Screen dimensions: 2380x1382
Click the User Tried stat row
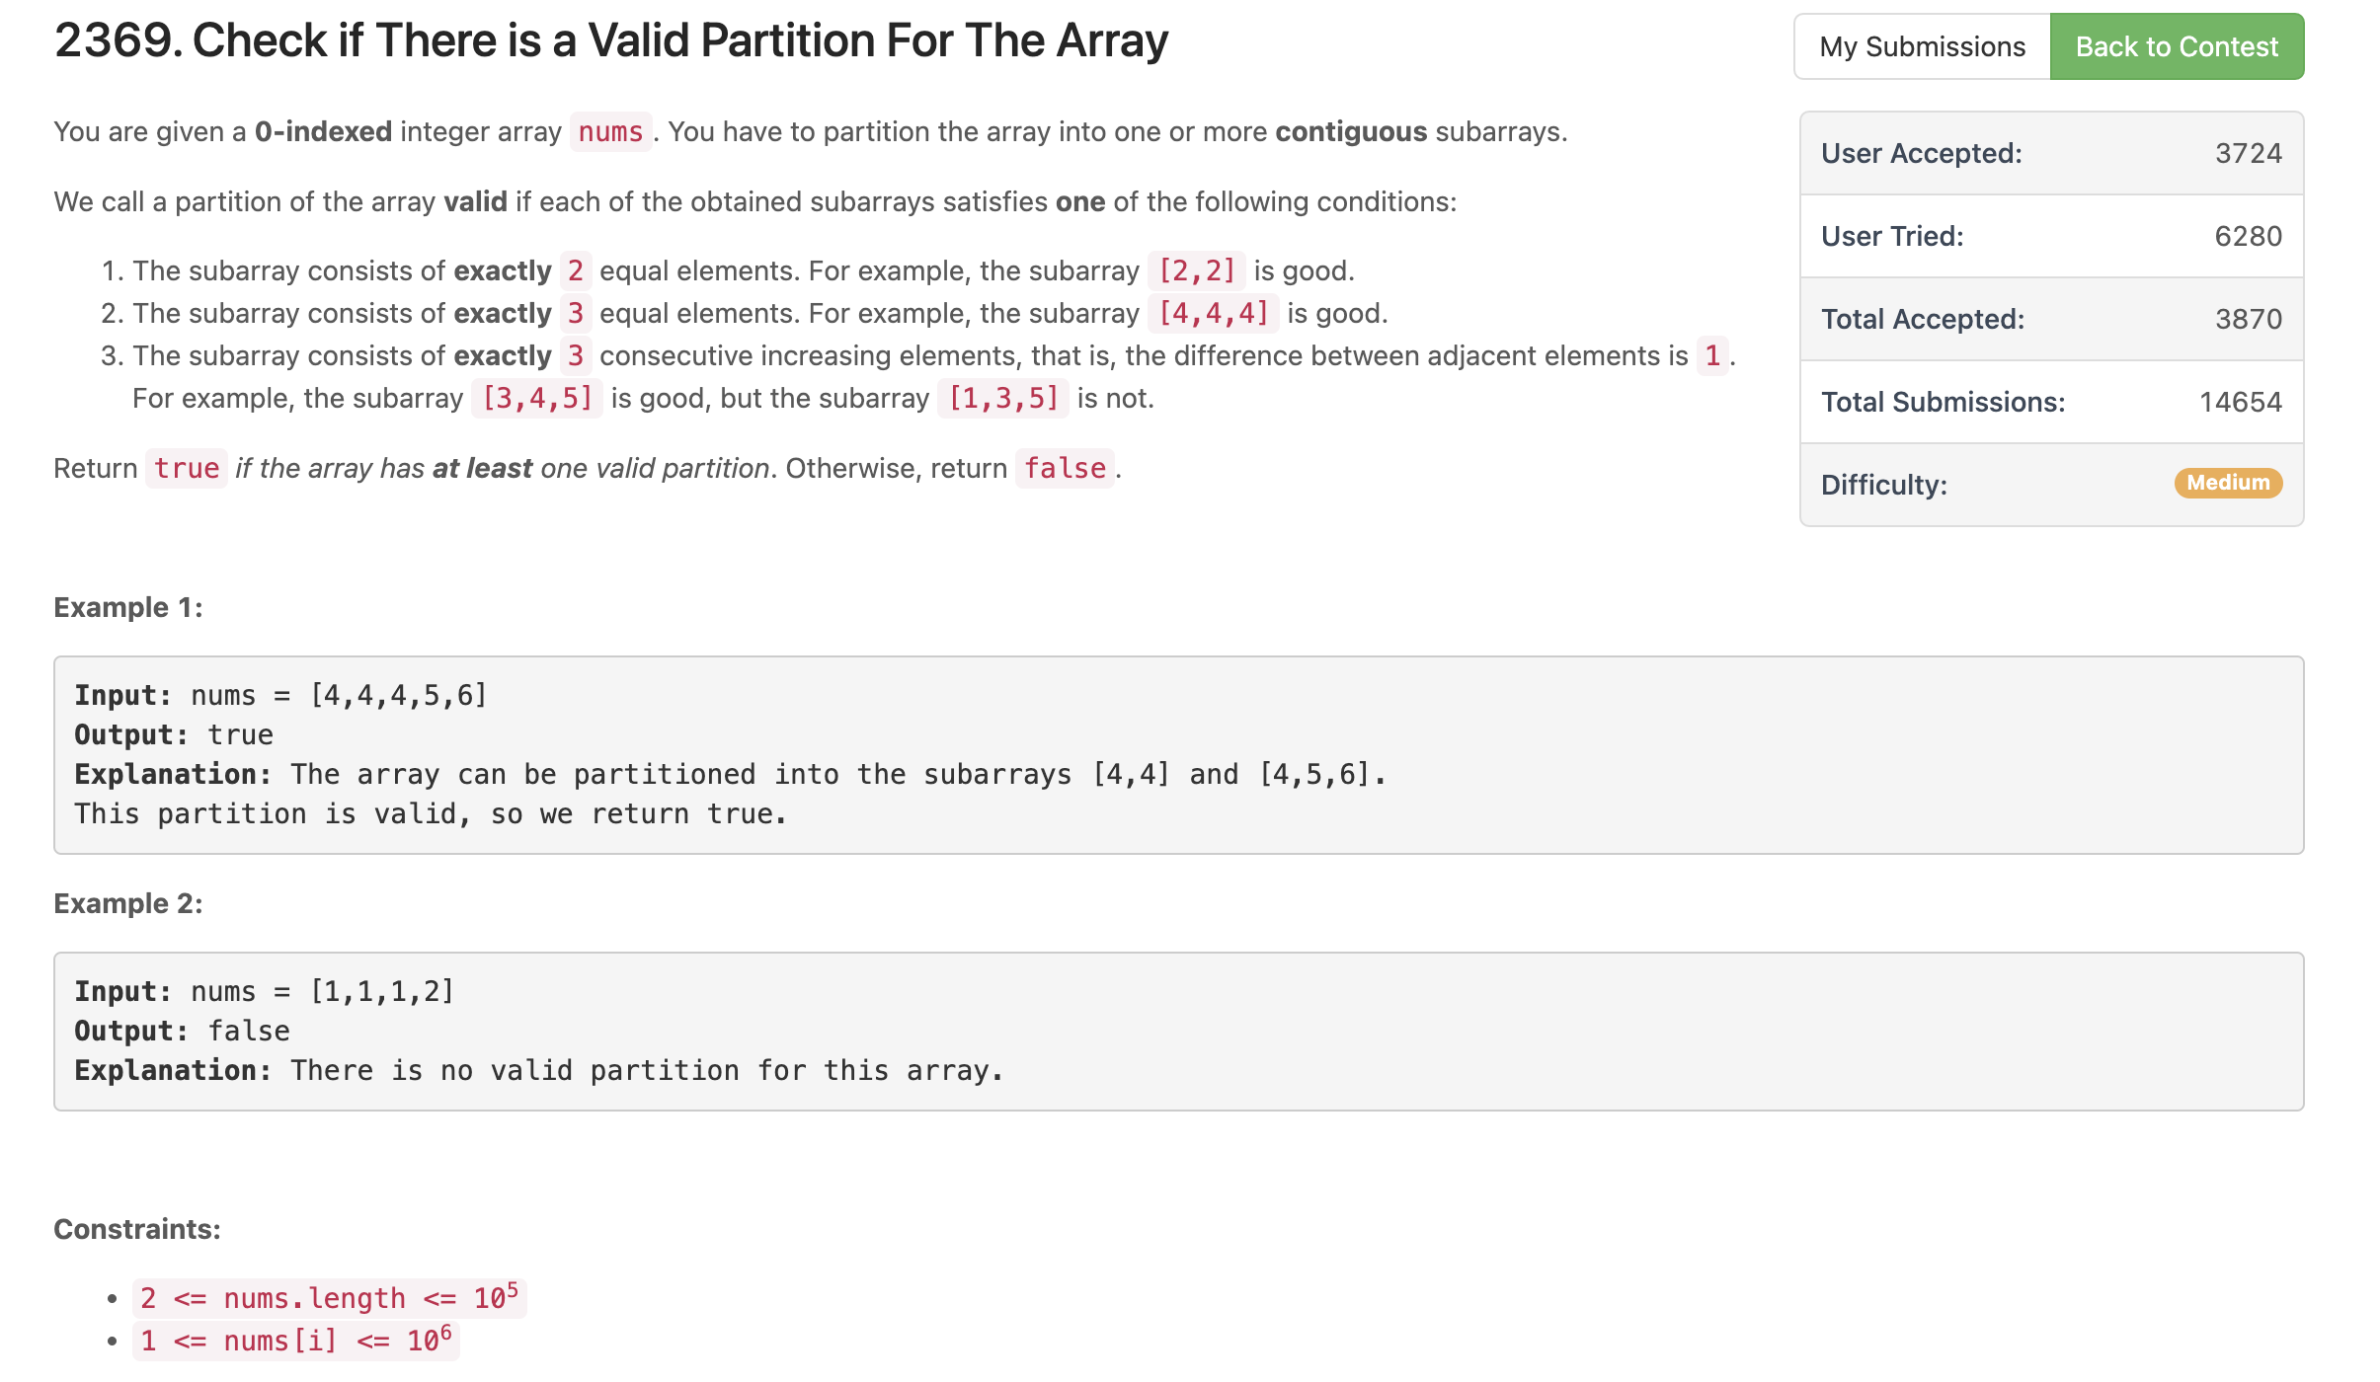(x=2051, y=236)
